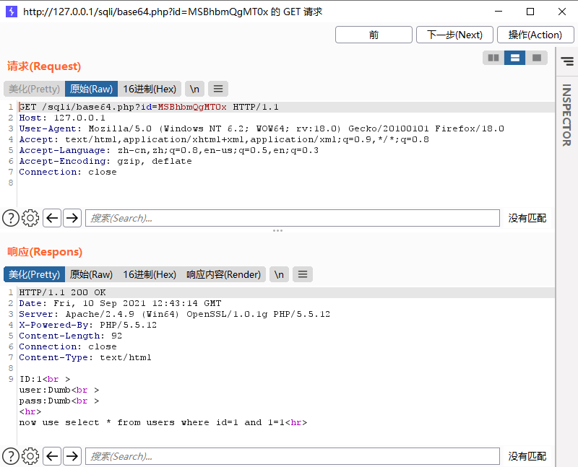Click the Date header in response
Viewport: 578px width, 467px height.
coord(120,303)
